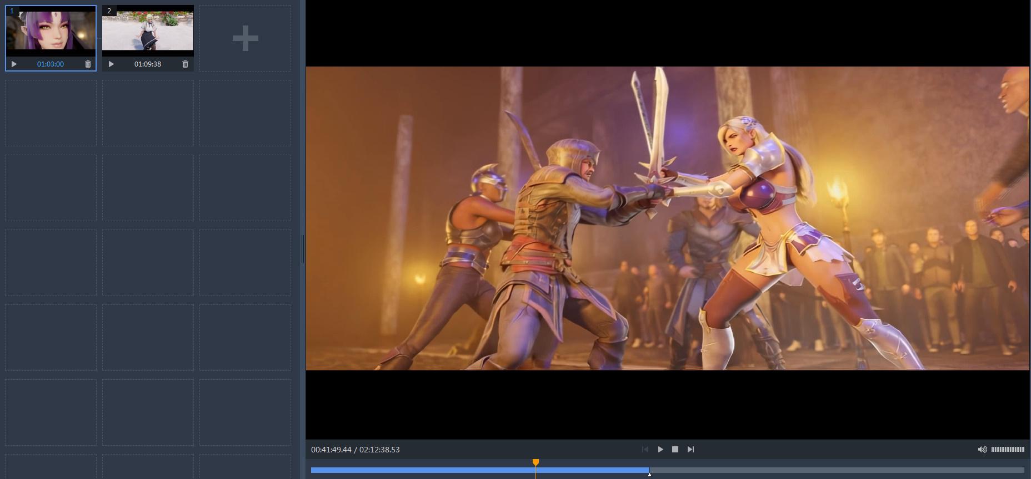Select the clip 2 thumbnail

(x=148, y=31)
